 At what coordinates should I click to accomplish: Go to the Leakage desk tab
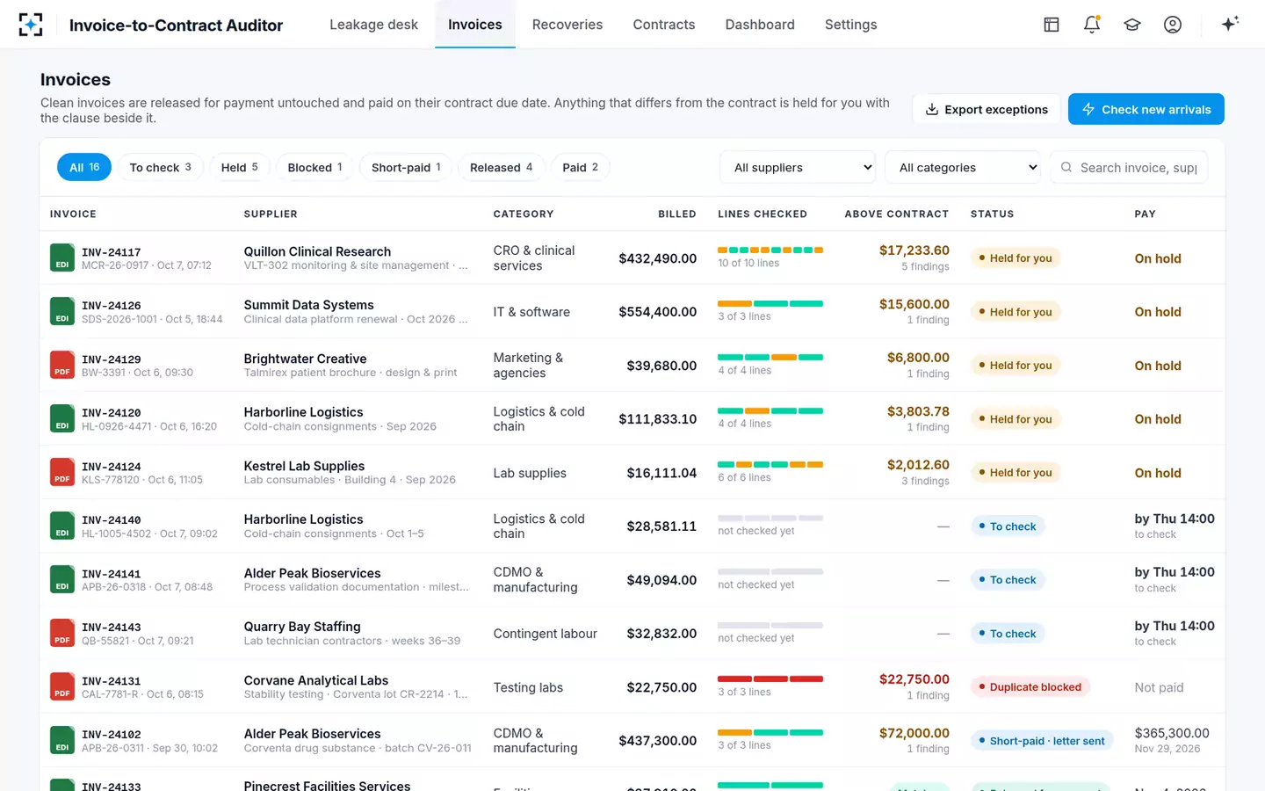click(373, 25)
